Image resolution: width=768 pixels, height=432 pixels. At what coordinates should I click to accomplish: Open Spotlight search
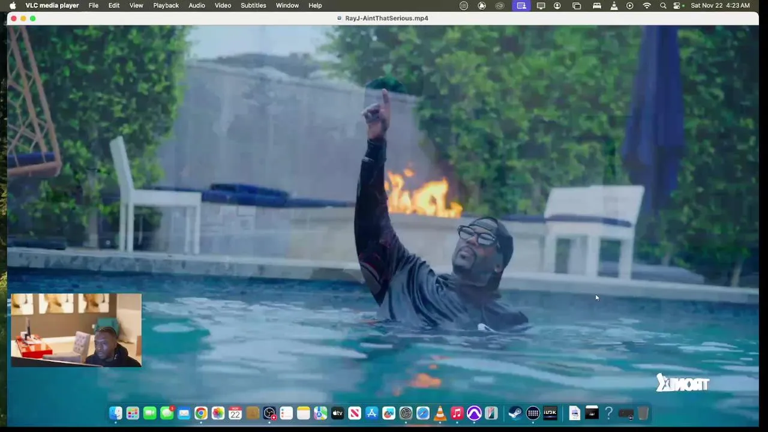click(x=663, y=5)
